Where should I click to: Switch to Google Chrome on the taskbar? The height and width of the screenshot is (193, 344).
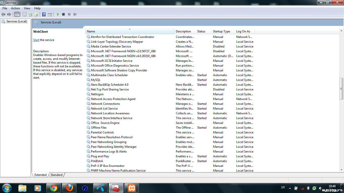coord(53,188)
